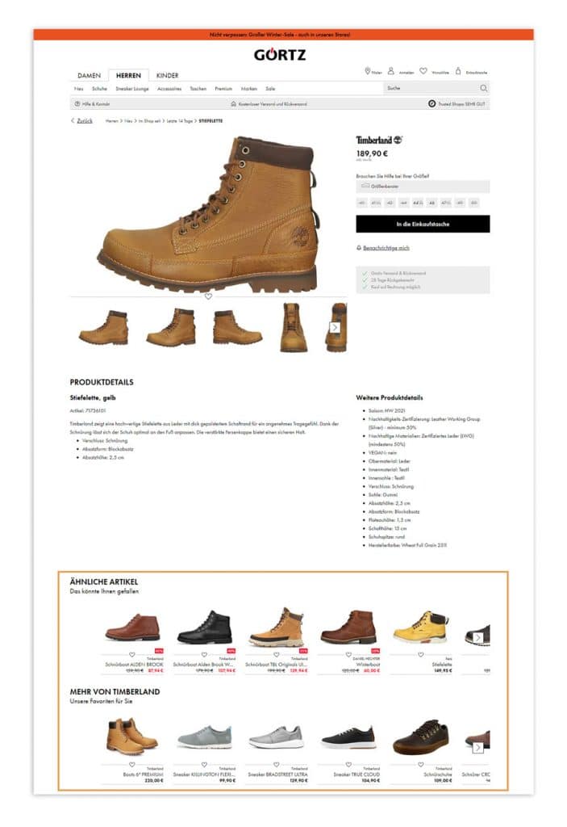Click into the Suche search field
This screenshot has height=827, width=567.
tap(431, 88)
